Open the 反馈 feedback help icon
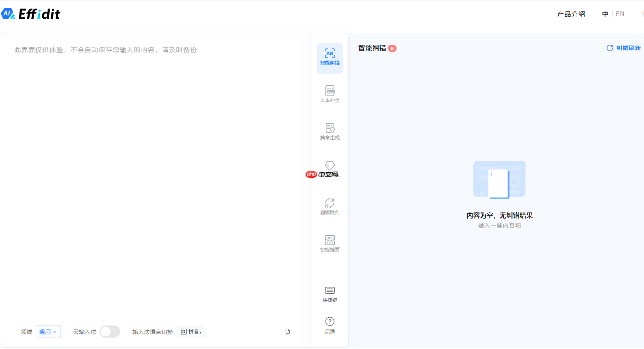Image resolution: width=644 pixels, height=349 pixels. coord(330,325)
